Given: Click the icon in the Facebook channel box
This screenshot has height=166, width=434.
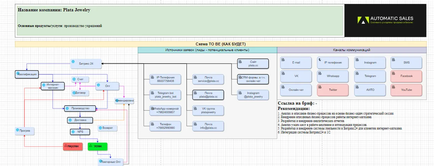Looking at the screenshot, I should coord(393,73).
